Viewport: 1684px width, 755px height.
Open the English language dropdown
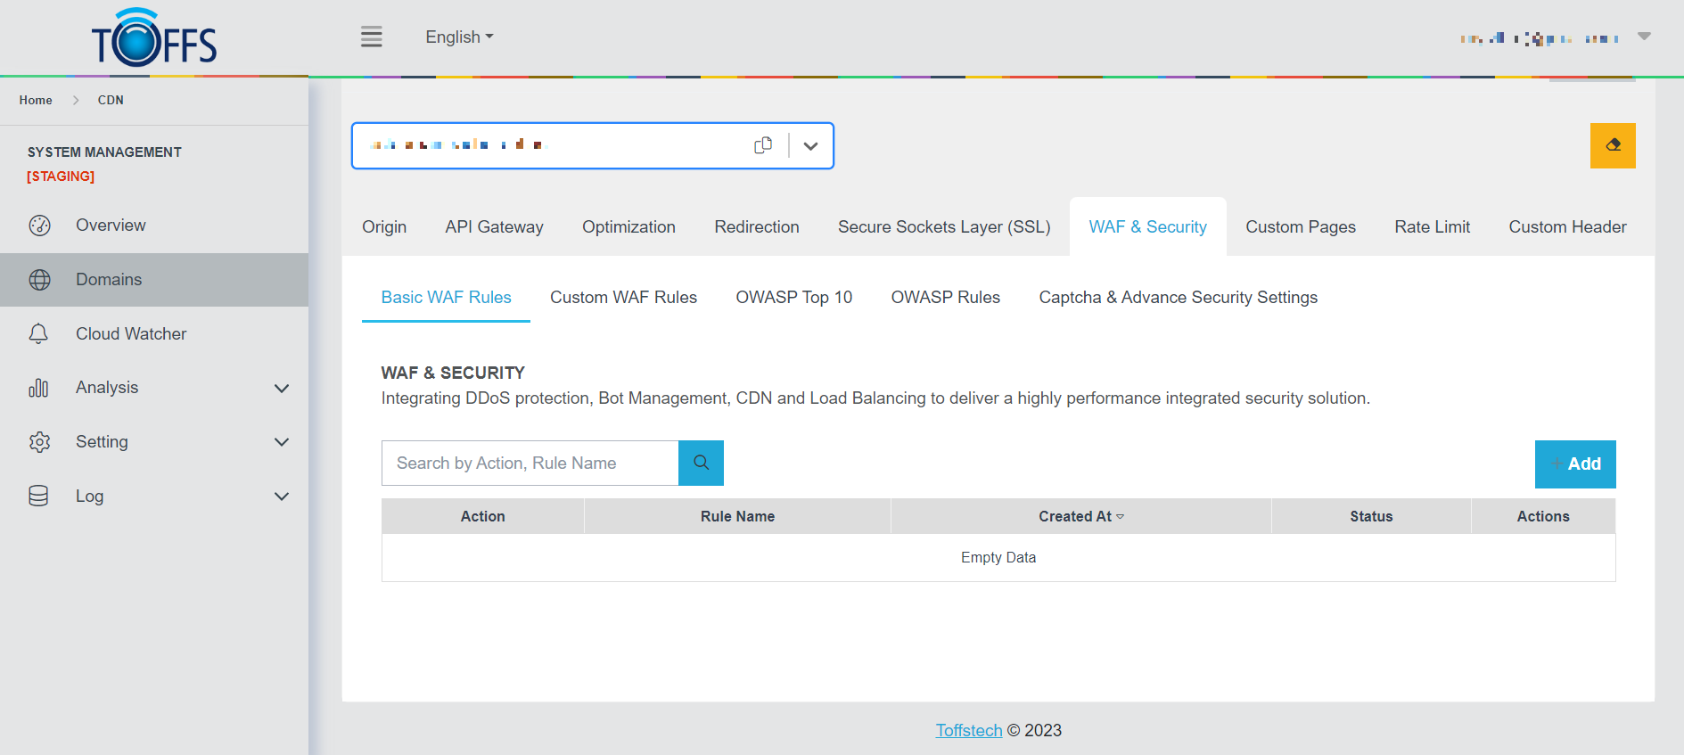point(459,37)
